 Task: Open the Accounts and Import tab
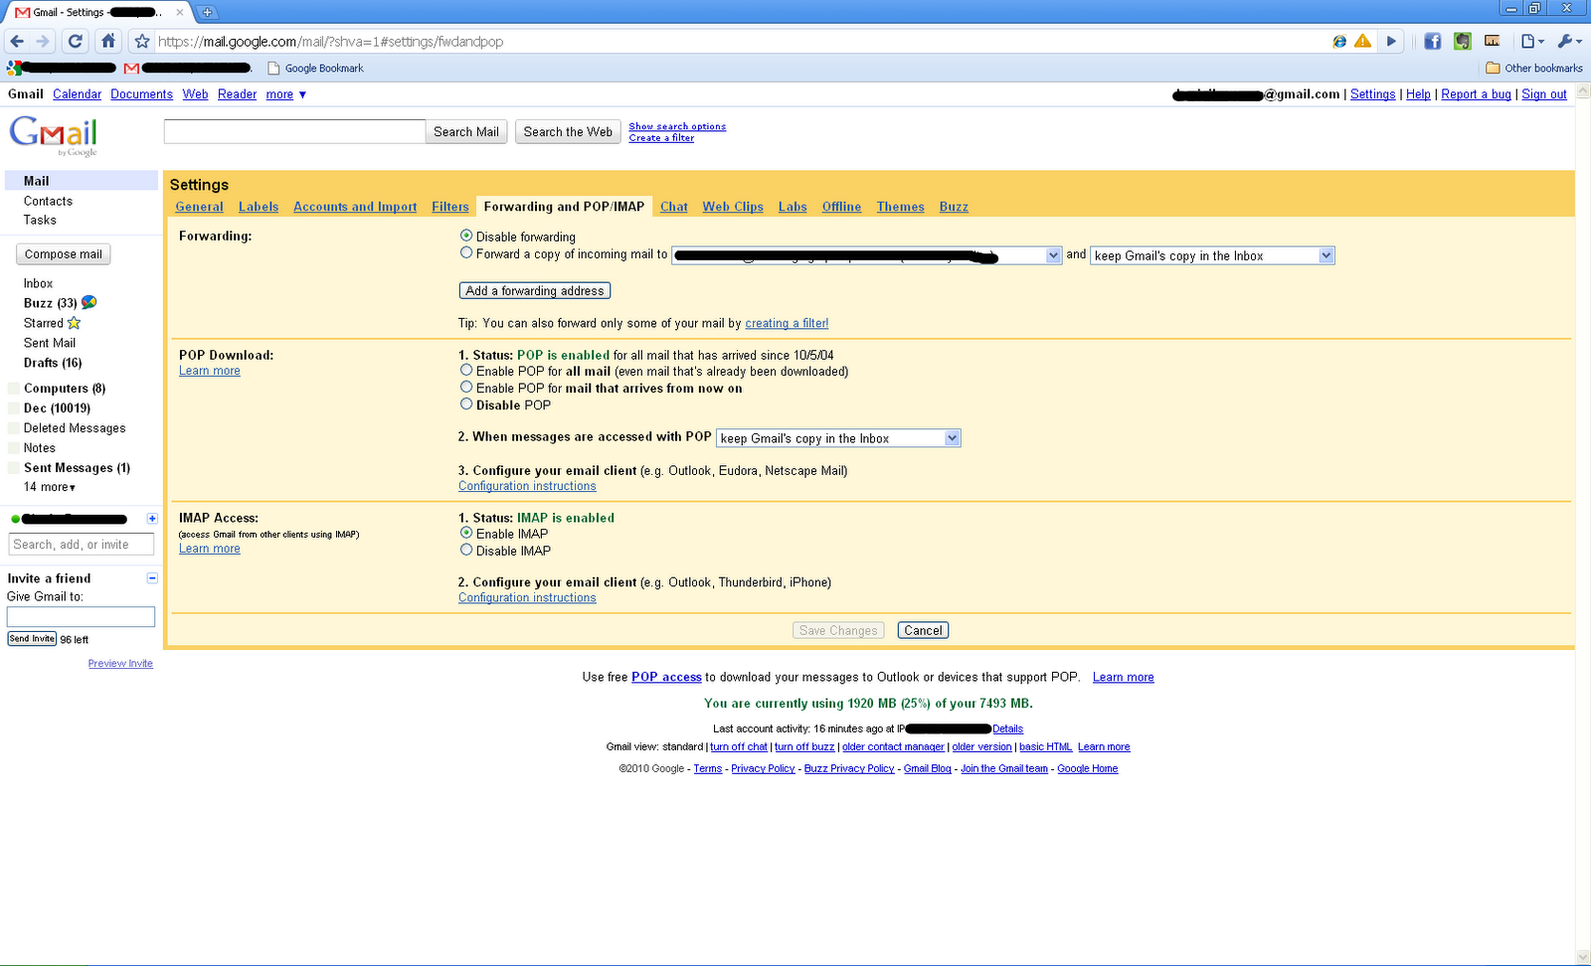coord(355,207)
